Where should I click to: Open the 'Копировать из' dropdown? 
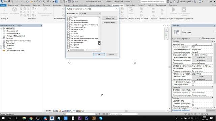90,14
